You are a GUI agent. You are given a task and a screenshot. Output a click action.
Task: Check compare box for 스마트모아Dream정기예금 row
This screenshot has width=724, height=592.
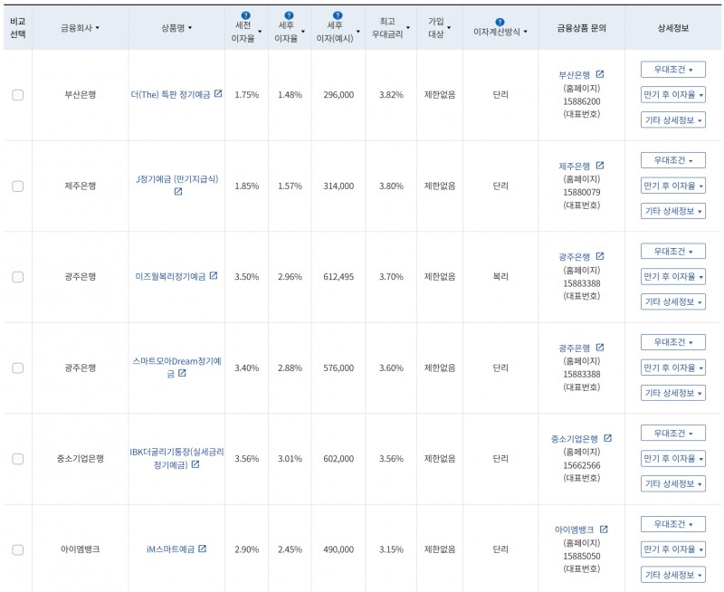tap(17, 368)
